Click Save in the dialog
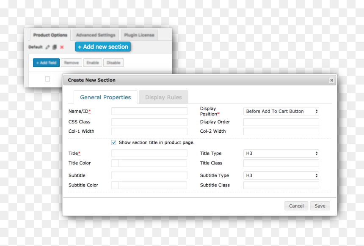This screenshot has height=246, width=364. point(320,206)
